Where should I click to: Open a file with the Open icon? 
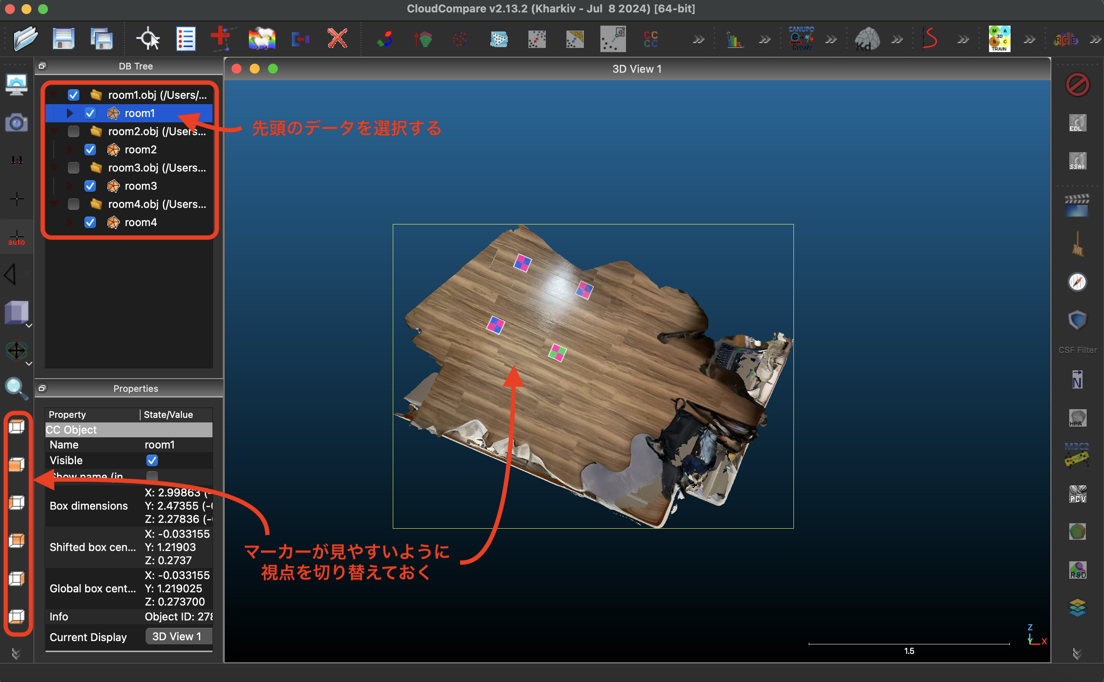point(25,38)
